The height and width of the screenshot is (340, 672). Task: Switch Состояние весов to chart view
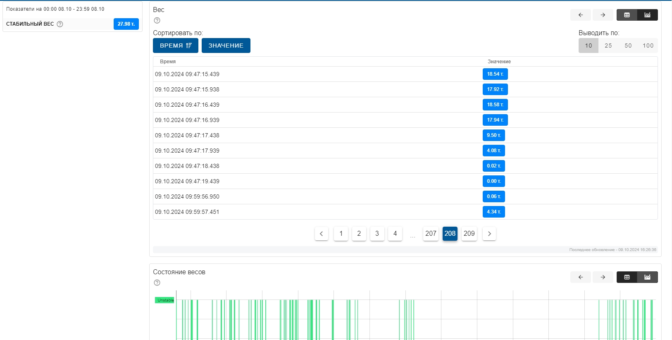point(648,277)
